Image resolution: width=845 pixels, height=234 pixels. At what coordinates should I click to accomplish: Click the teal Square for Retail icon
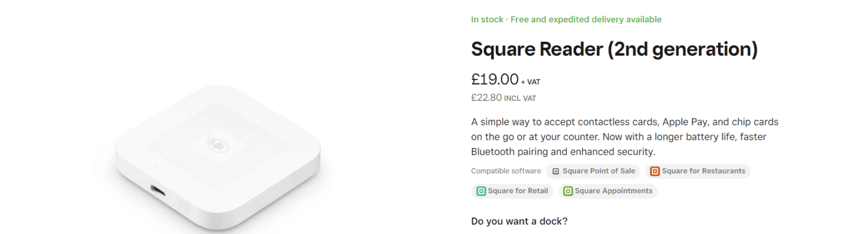(x=481, y=191)
